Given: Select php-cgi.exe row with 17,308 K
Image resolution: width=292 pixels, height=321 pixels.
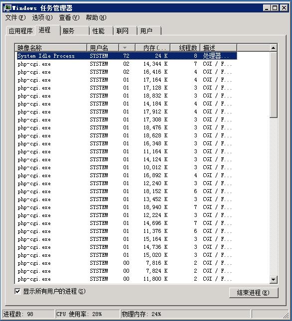Looking at the screenshot, I should [127, 119].
